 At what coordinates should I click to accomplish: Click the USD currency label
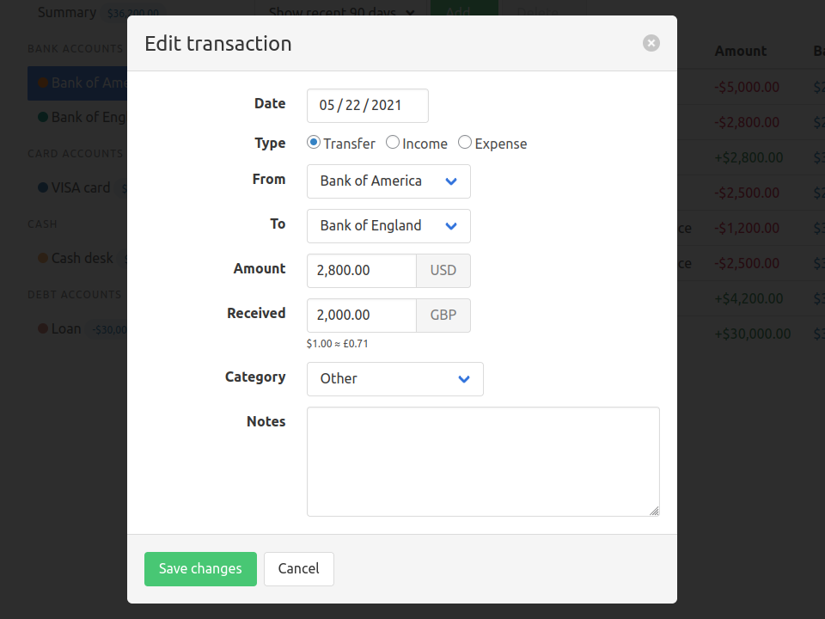(443, 271)
